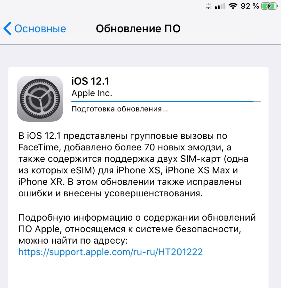The height and width of the screenshot is (288, 281).
Task: Tap the Подготовка обновления status text
Action: (x=120, y=109)
